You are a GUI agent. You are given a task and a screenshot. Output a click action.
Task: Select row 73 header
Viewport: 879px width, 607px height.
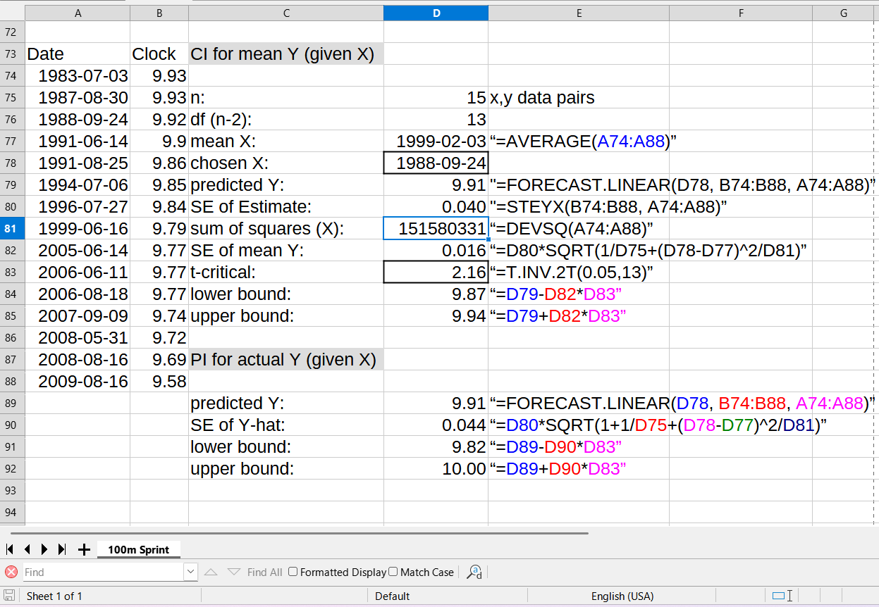coord(12,54)
